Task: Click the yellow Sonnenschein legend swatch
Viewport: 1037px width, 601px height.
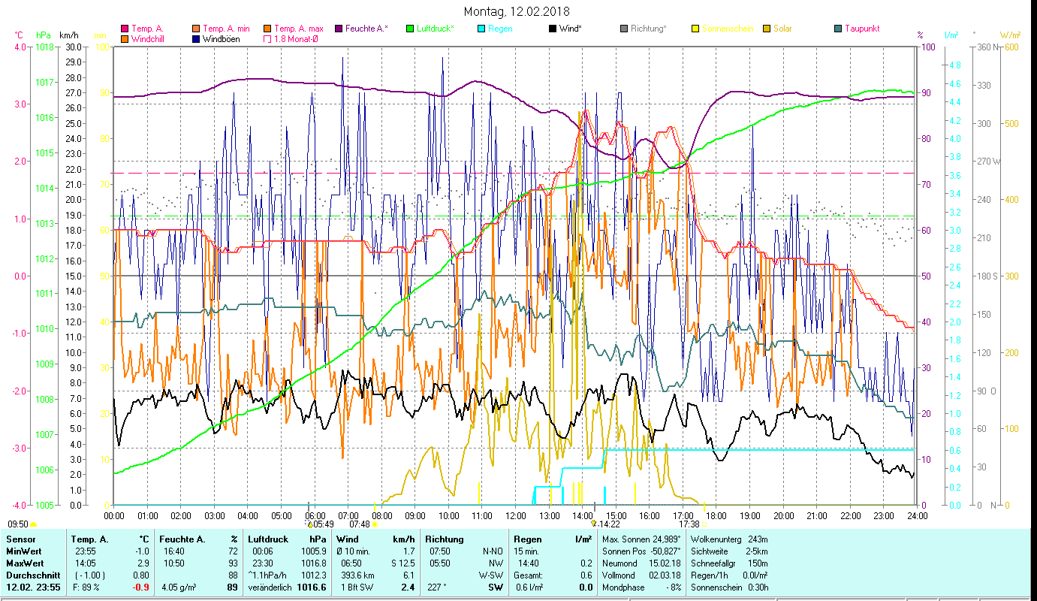Action: [695, 29]
